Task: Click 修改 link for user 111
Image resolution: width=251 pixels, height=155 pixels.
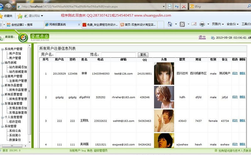Action: pyautogui.click(x=235, y=144)
